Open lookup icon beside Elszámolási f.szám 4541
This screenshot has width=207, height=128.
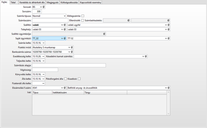pyautogui.click(x=65, y=88)
